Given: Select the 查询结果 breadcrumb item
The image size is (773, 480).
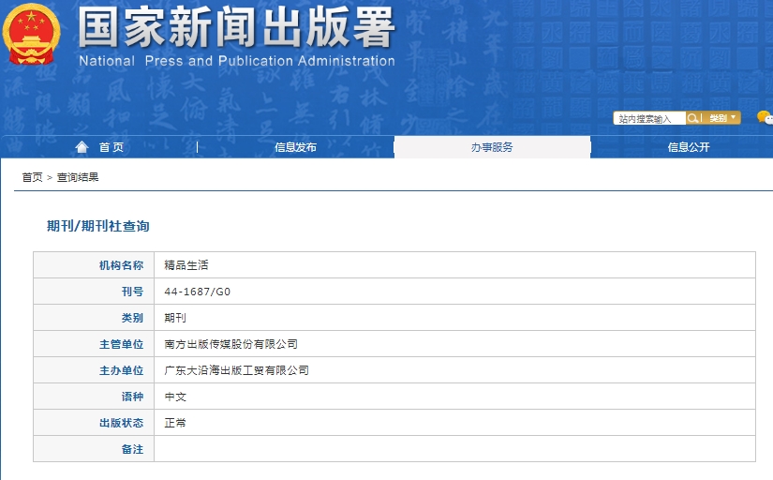Looking at the screenshot, I should tap(78, 177).
